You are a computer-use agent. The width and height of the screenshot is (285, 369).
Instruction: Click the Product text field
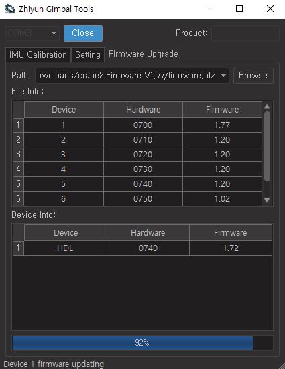(x=245, y=33)
